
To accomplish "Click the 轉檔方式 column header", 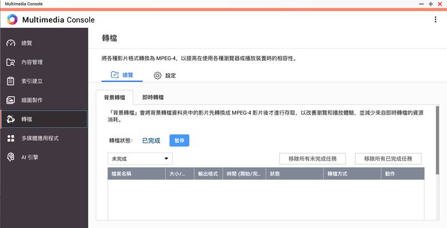I will point(353,173).
